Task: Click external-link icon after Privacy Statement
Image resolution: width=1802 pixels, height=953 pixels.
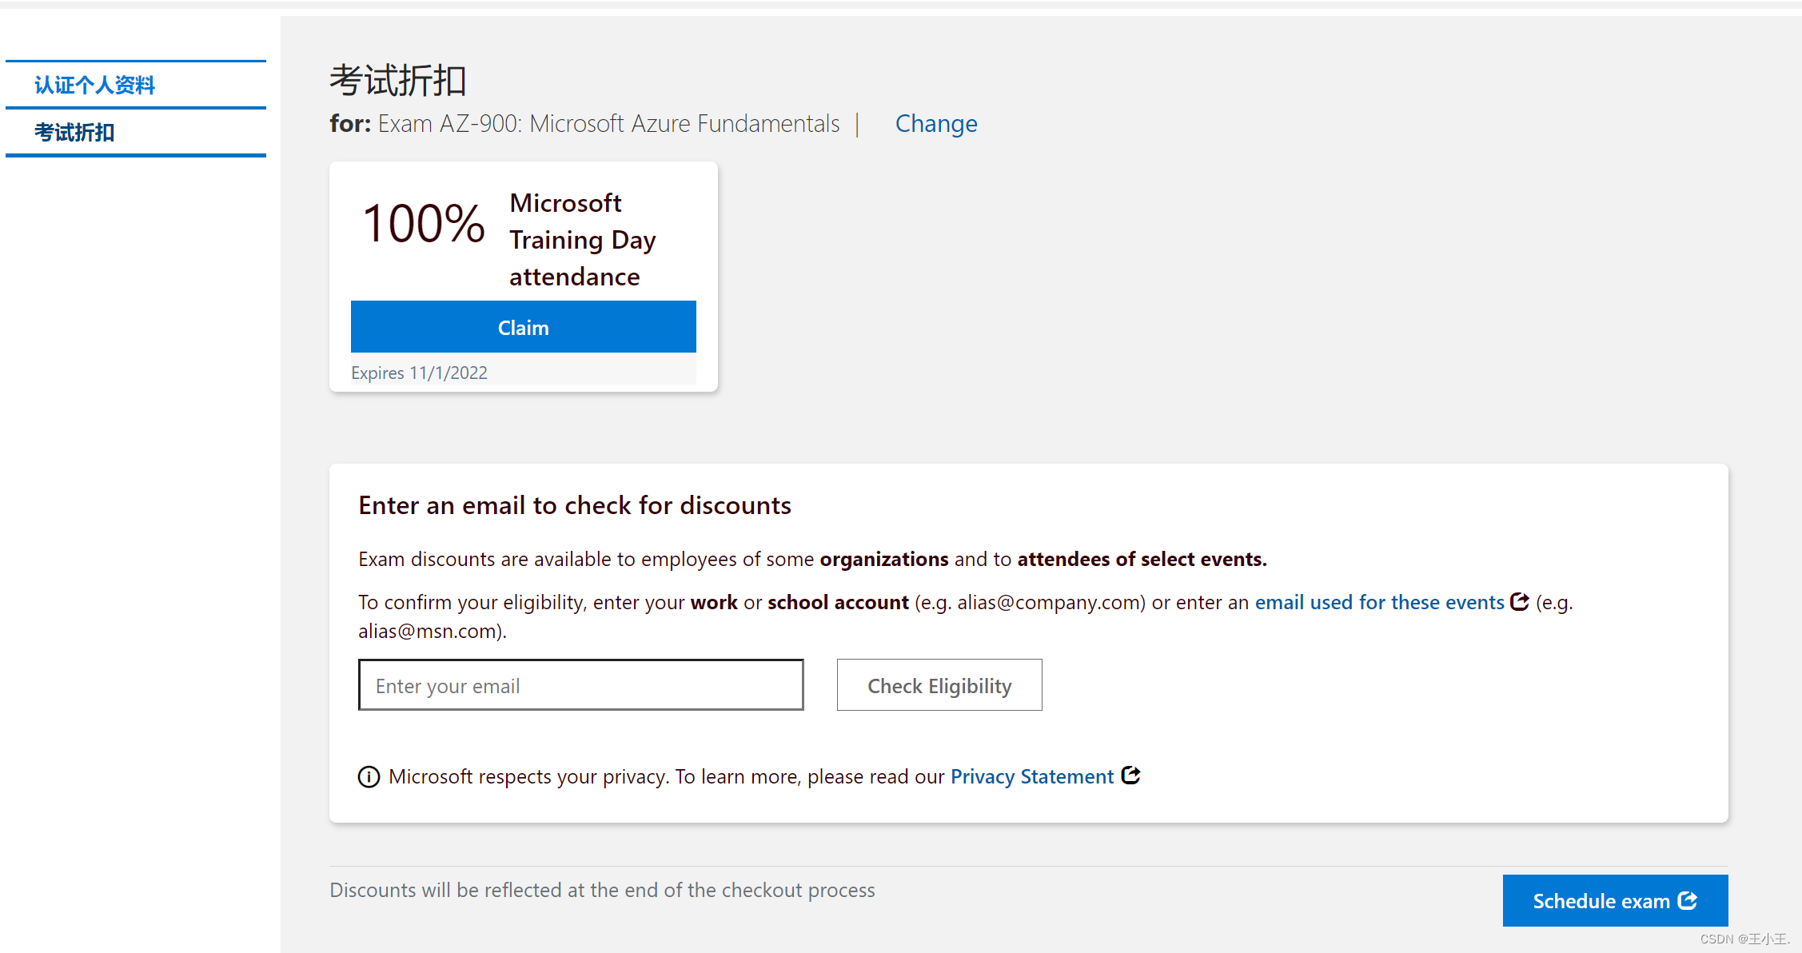Action: [x=1130, y=775]
